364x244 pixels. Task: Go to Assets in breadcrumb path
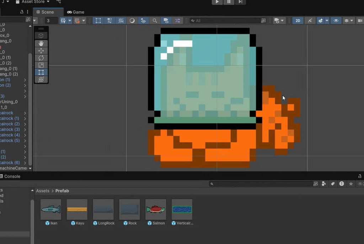43,191
